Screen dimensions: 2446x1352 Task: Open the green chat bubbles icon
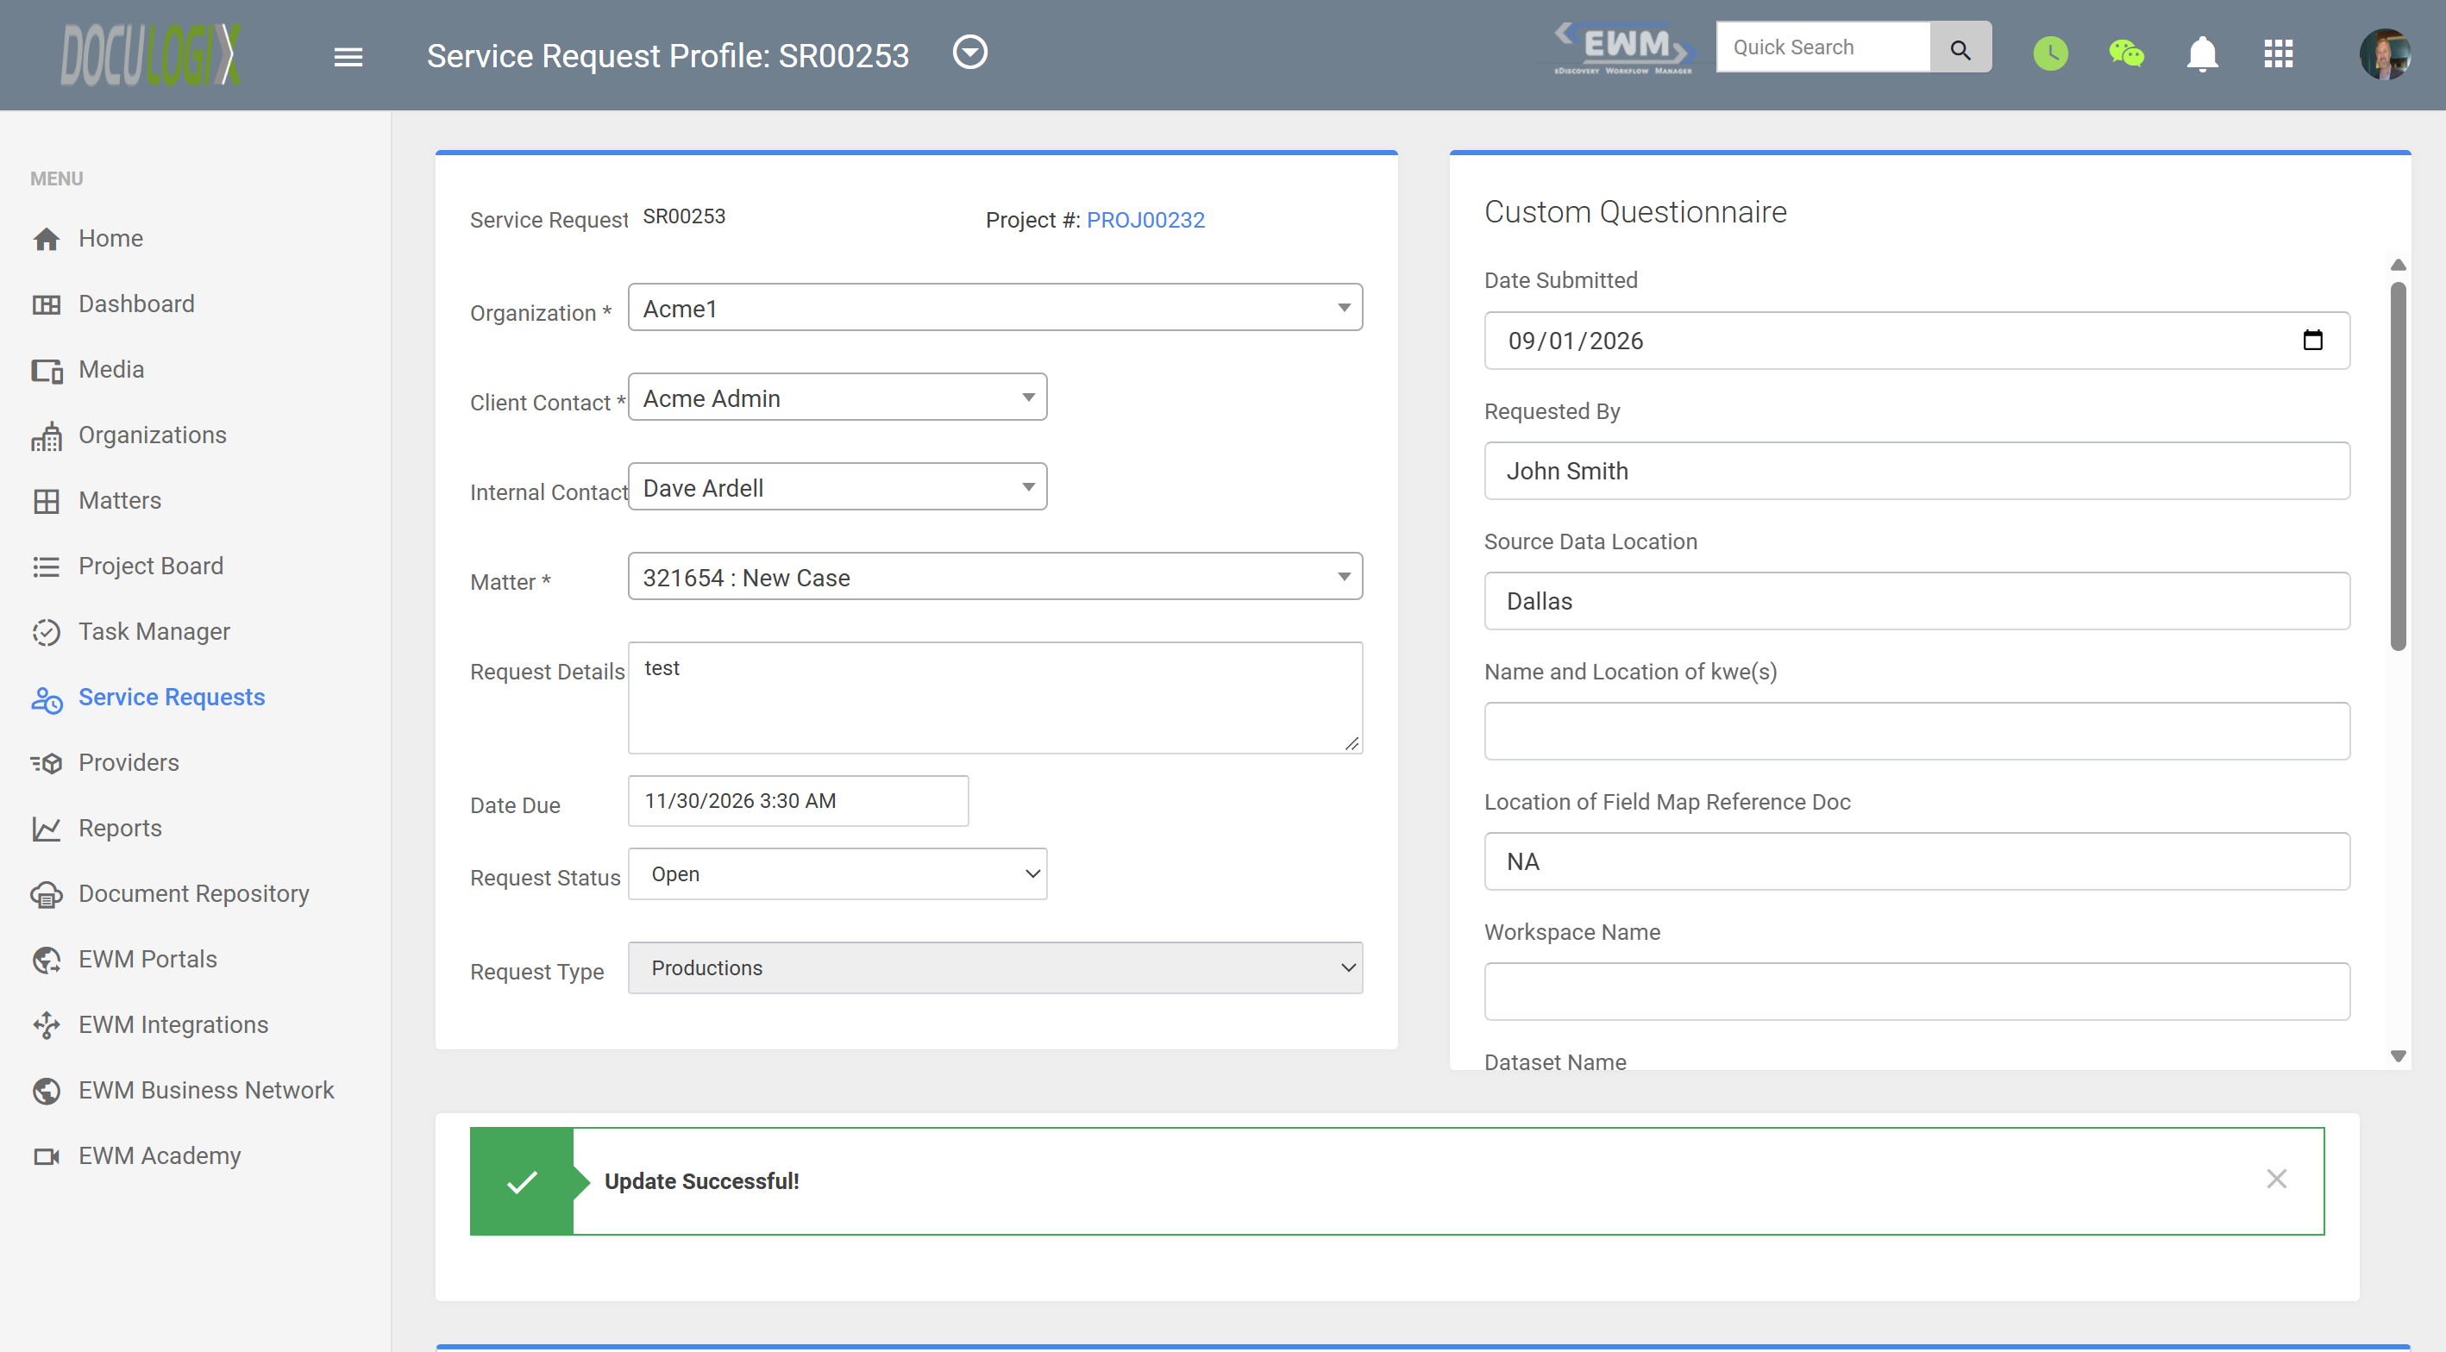[x=2126, y=53]
